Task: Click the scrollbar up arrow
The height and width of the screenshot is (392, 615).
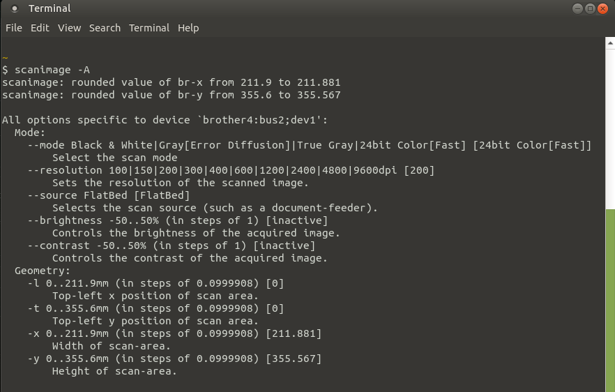Action: pyautogui.click(x=610, y=43)
